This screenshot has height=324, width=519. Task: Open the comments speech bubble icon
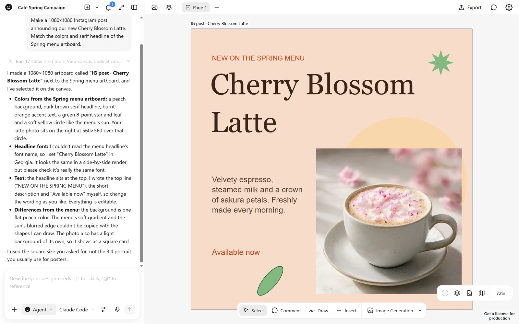point(494,7)
